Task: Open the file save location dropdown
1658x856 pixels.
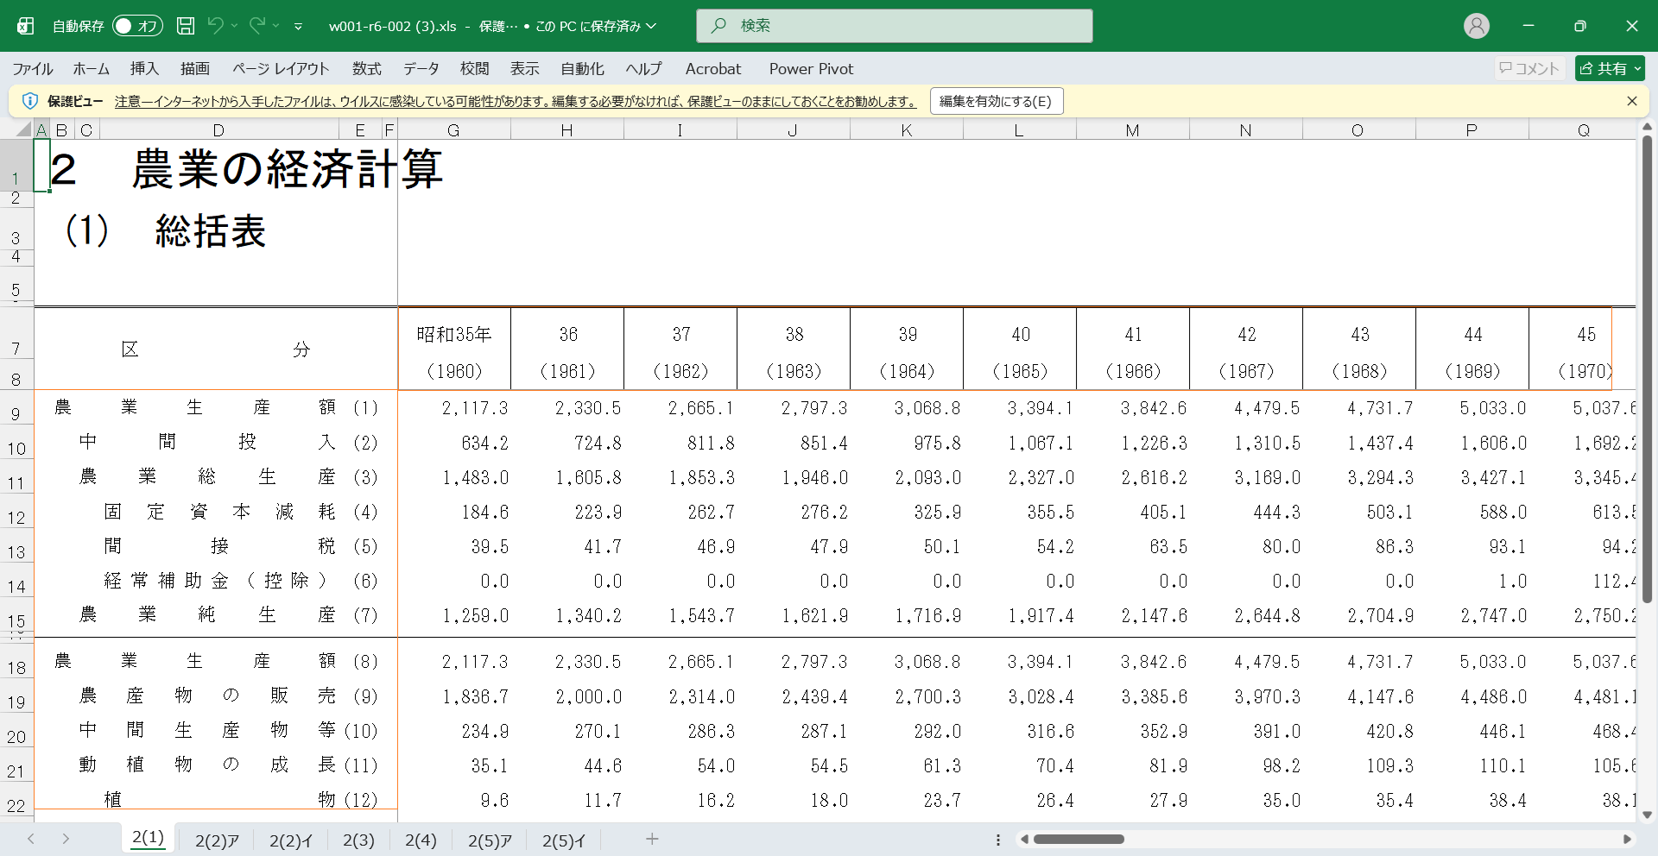Action: click(651, 26)
